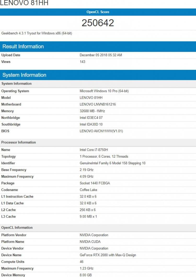Click the BIOS value LENOVO AVCN11WW
This screenshot has width=196, height=277.
(101, 131)
